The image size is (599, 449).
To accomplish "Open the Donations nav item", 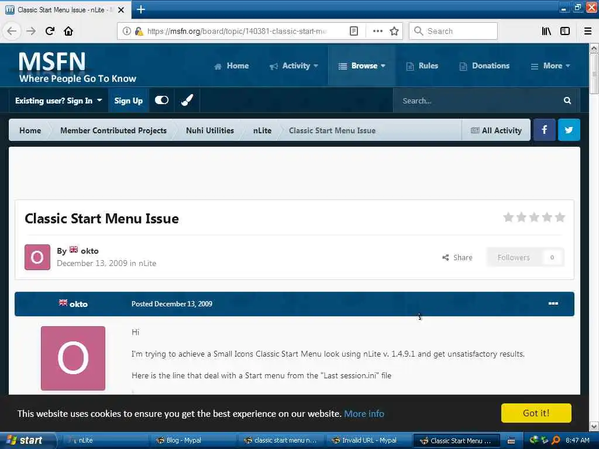I will 484,66.
